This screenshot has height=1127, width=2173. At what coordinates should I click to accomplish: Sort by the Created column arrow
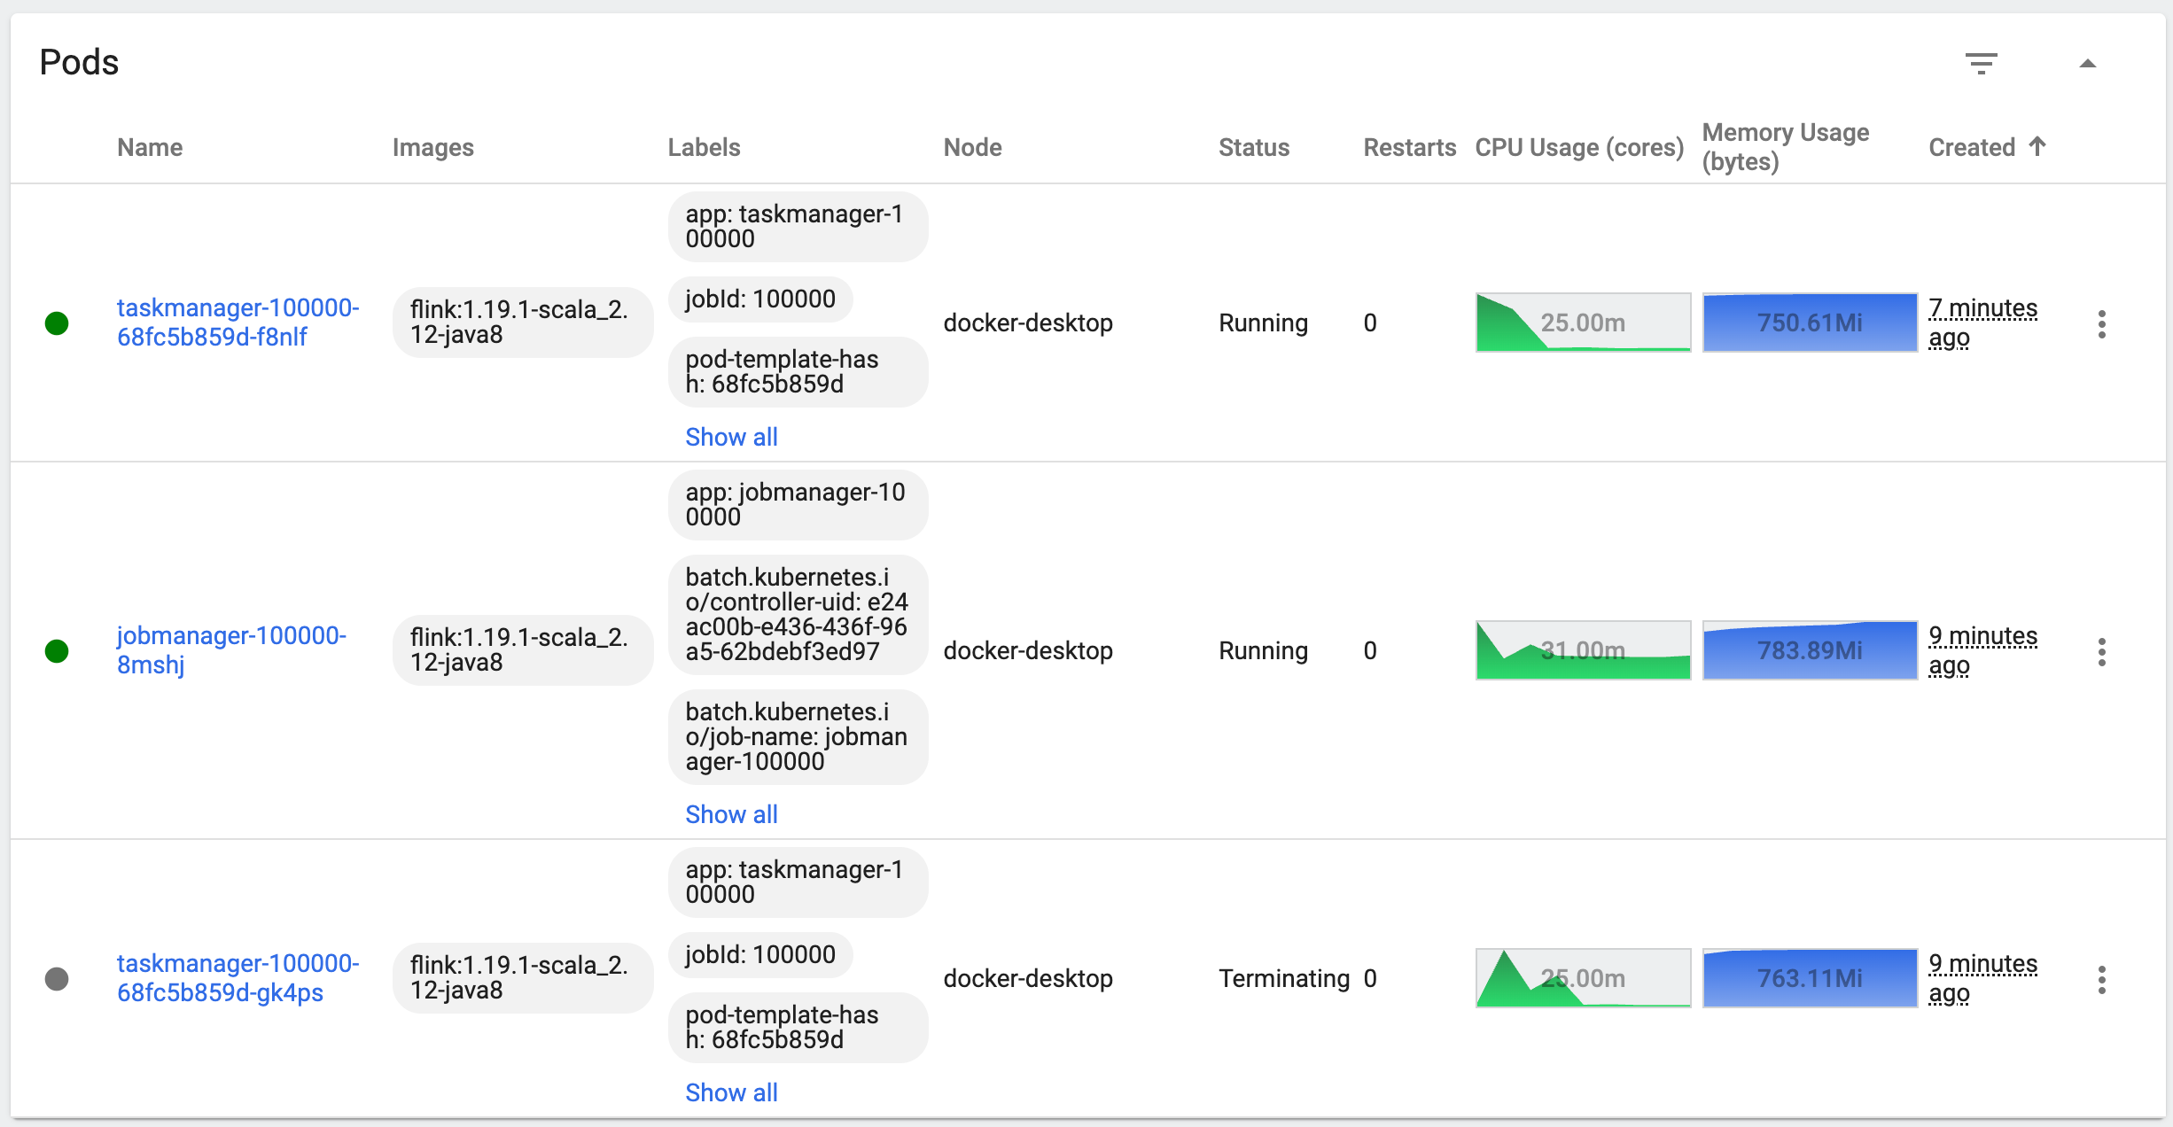click(x=2037, y=146)
